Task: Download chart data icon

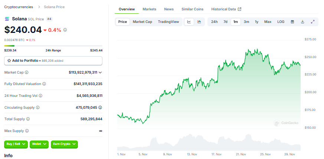Action: click(302, 21)
